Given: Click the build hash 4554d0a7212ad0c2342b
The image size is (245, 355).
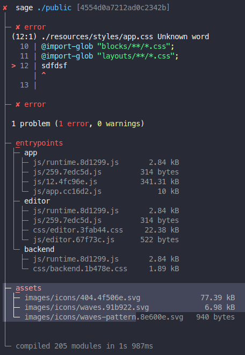Looking at the screenshot, I should 123,8.
